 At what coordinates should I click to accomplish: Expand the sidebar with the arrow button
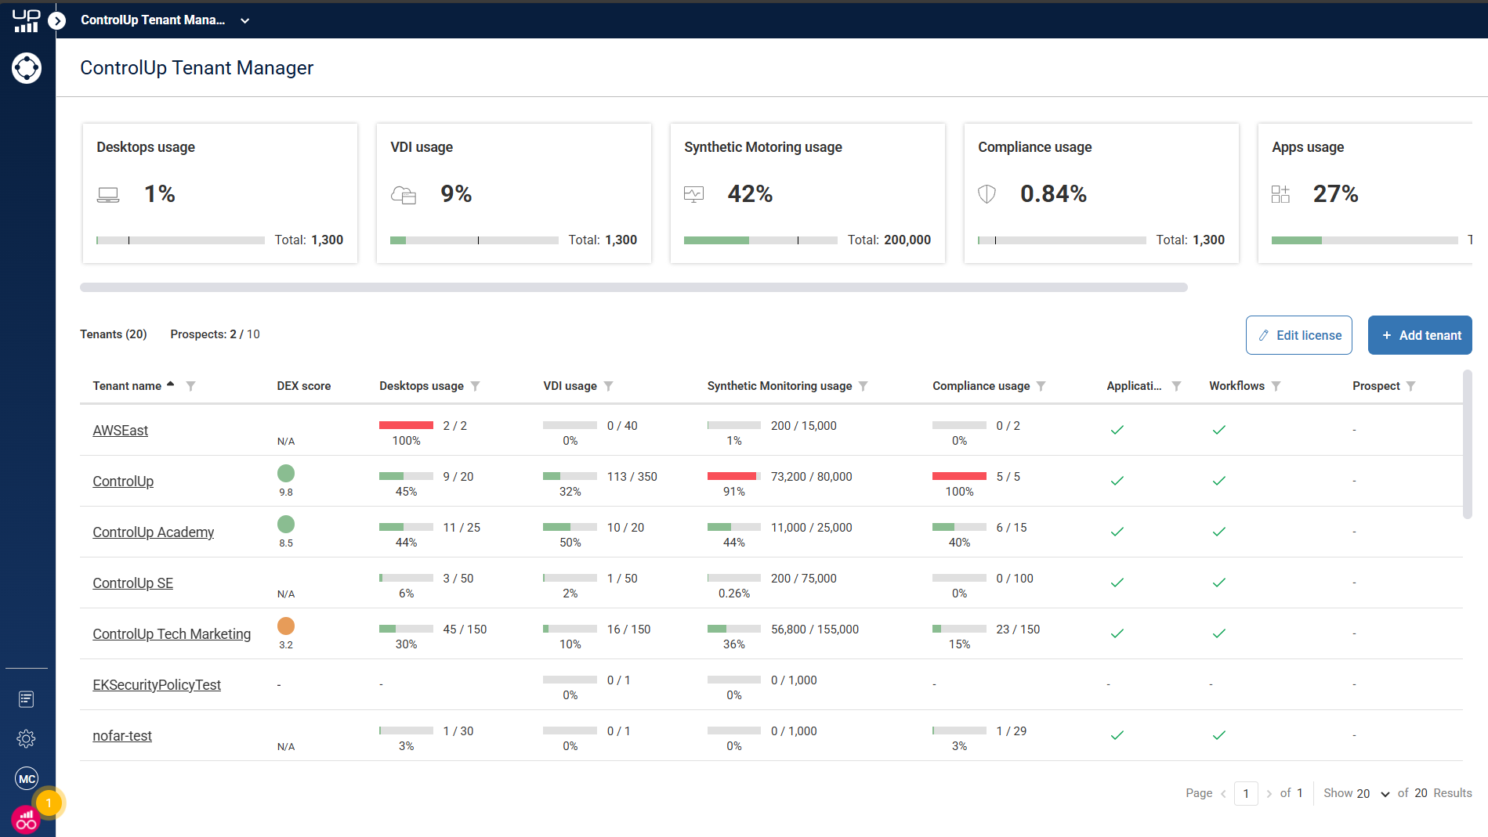coord(57,21)
